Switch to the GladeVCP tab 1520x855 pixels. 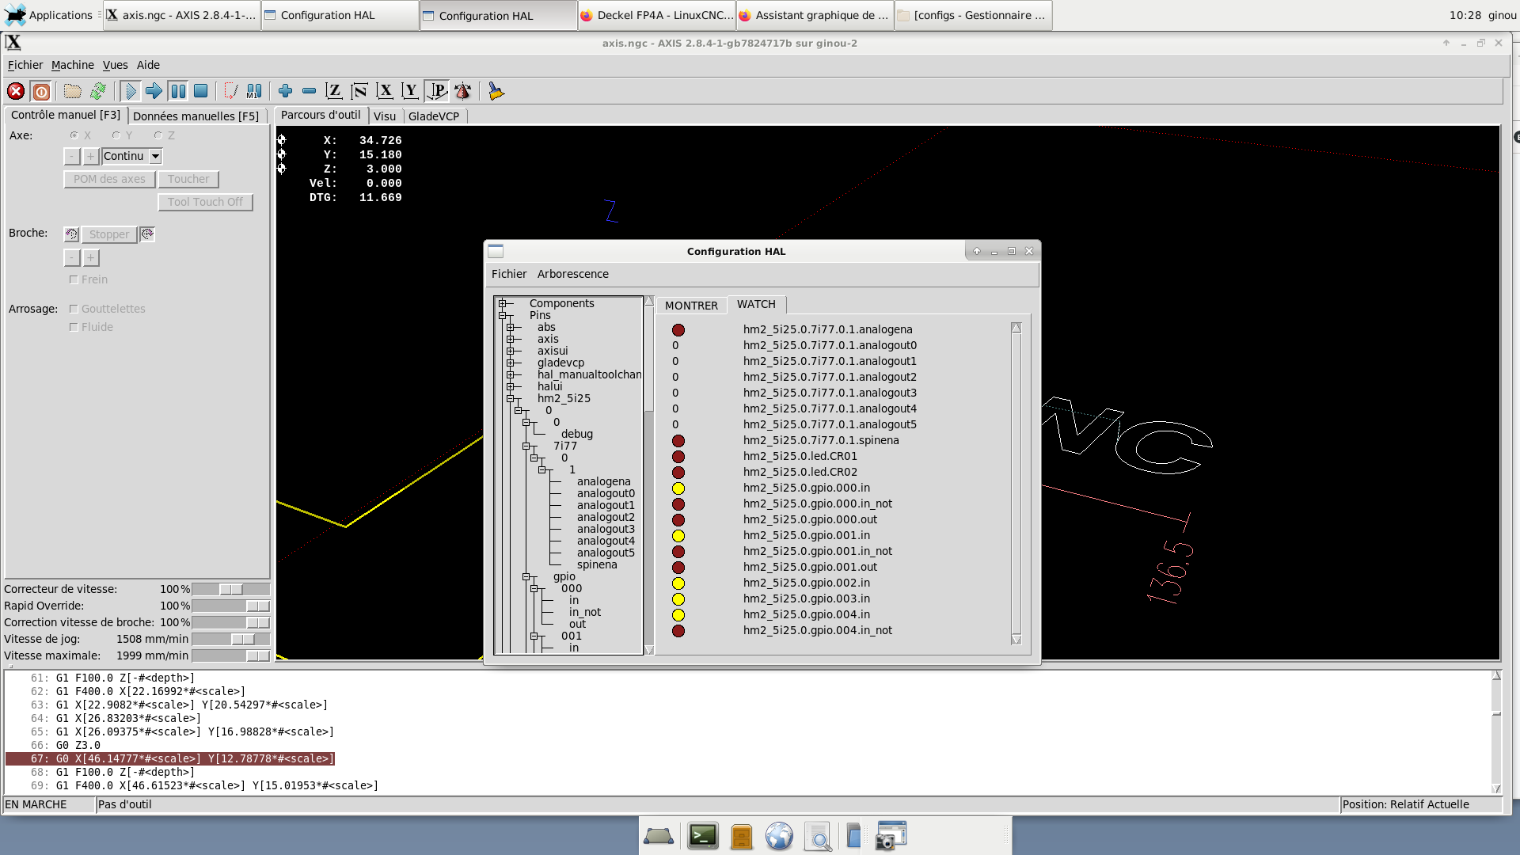(x=434, y=116)
